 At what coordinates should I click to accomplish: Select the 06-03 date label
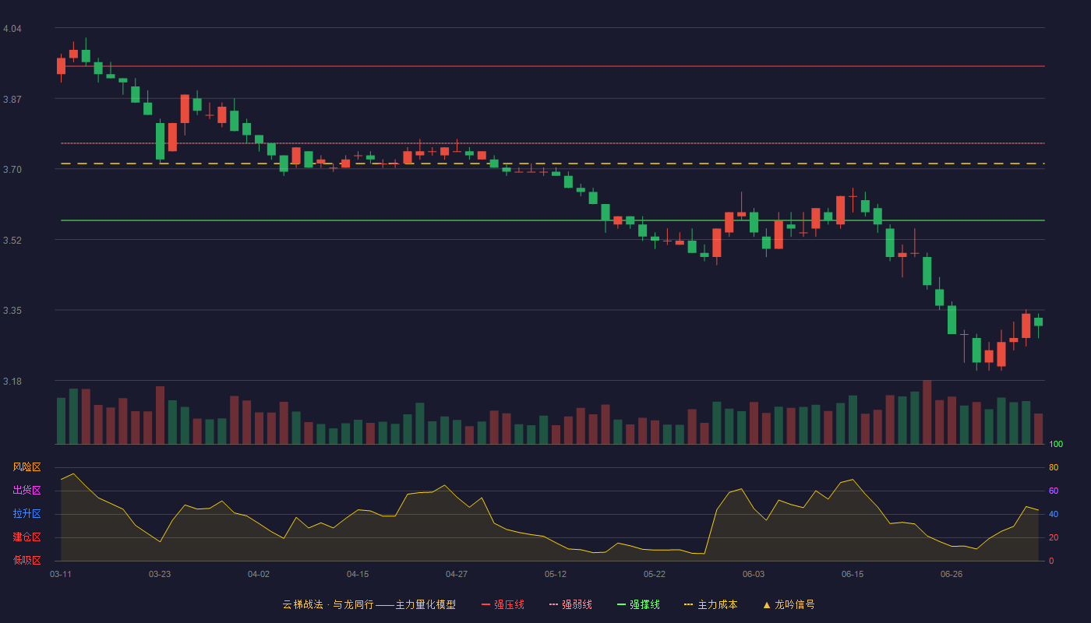(x=754, y=574)
